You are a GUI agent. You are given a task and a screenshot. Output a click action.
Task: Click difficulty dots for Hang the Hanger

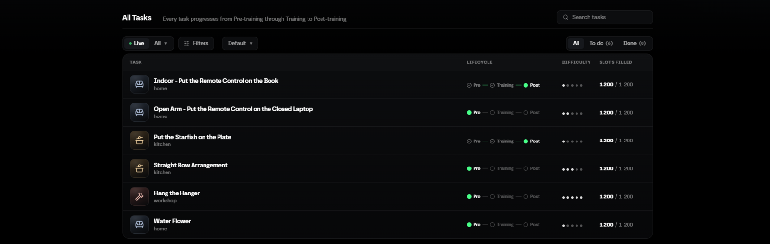coord(572,197)
